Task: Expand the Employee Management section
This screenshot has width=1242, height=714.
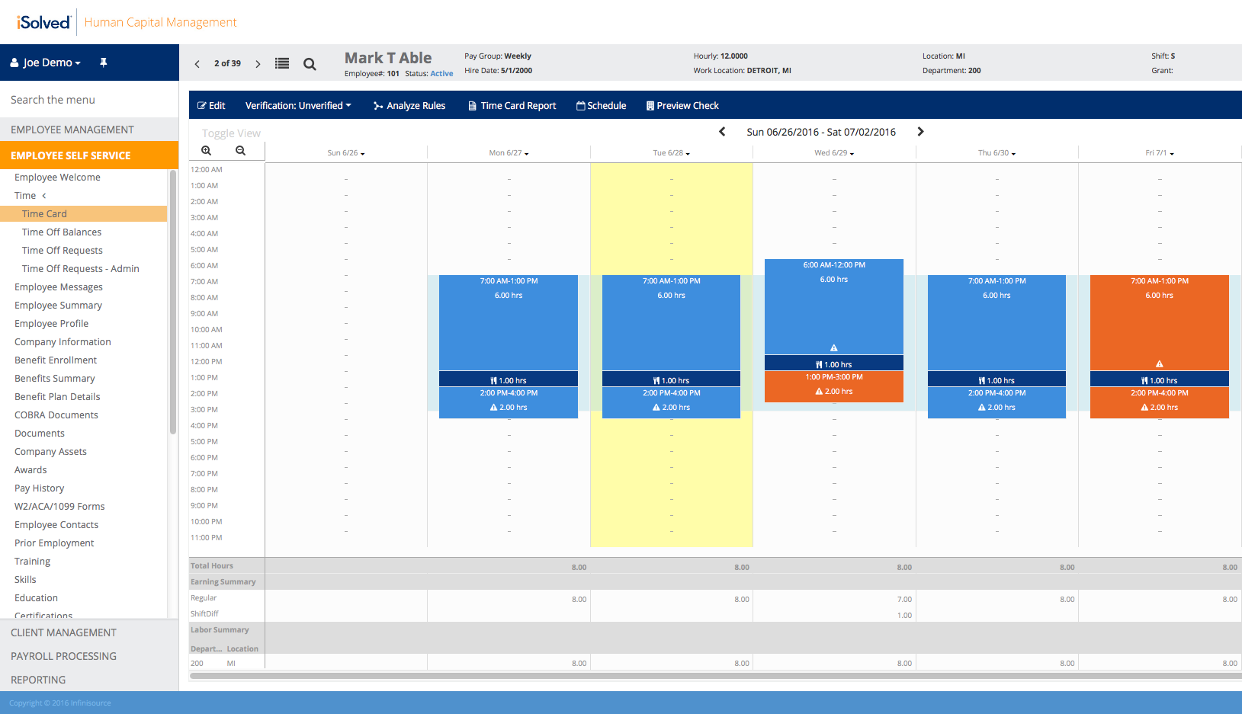Action: [89, 130]
